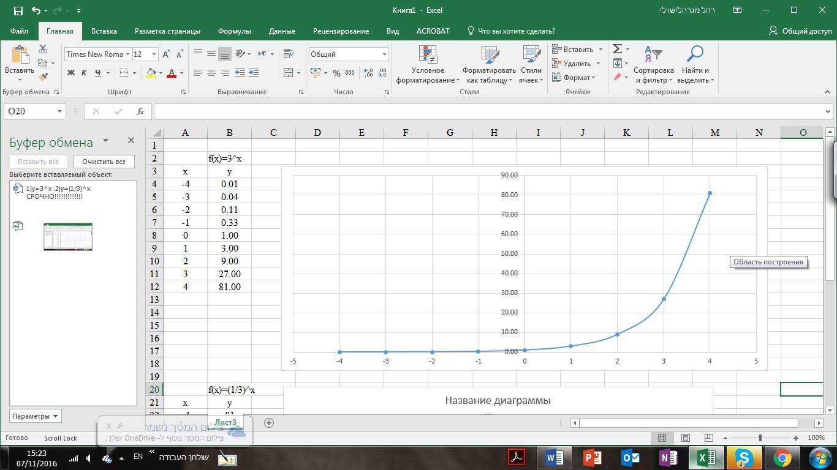837x470 pixels.
Task: Open the Параметры dropdown in clipboard pane
Action: click(x=36, y=416)
